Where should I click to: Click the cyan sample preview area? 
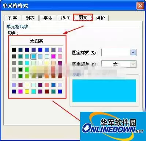point(104,91)
